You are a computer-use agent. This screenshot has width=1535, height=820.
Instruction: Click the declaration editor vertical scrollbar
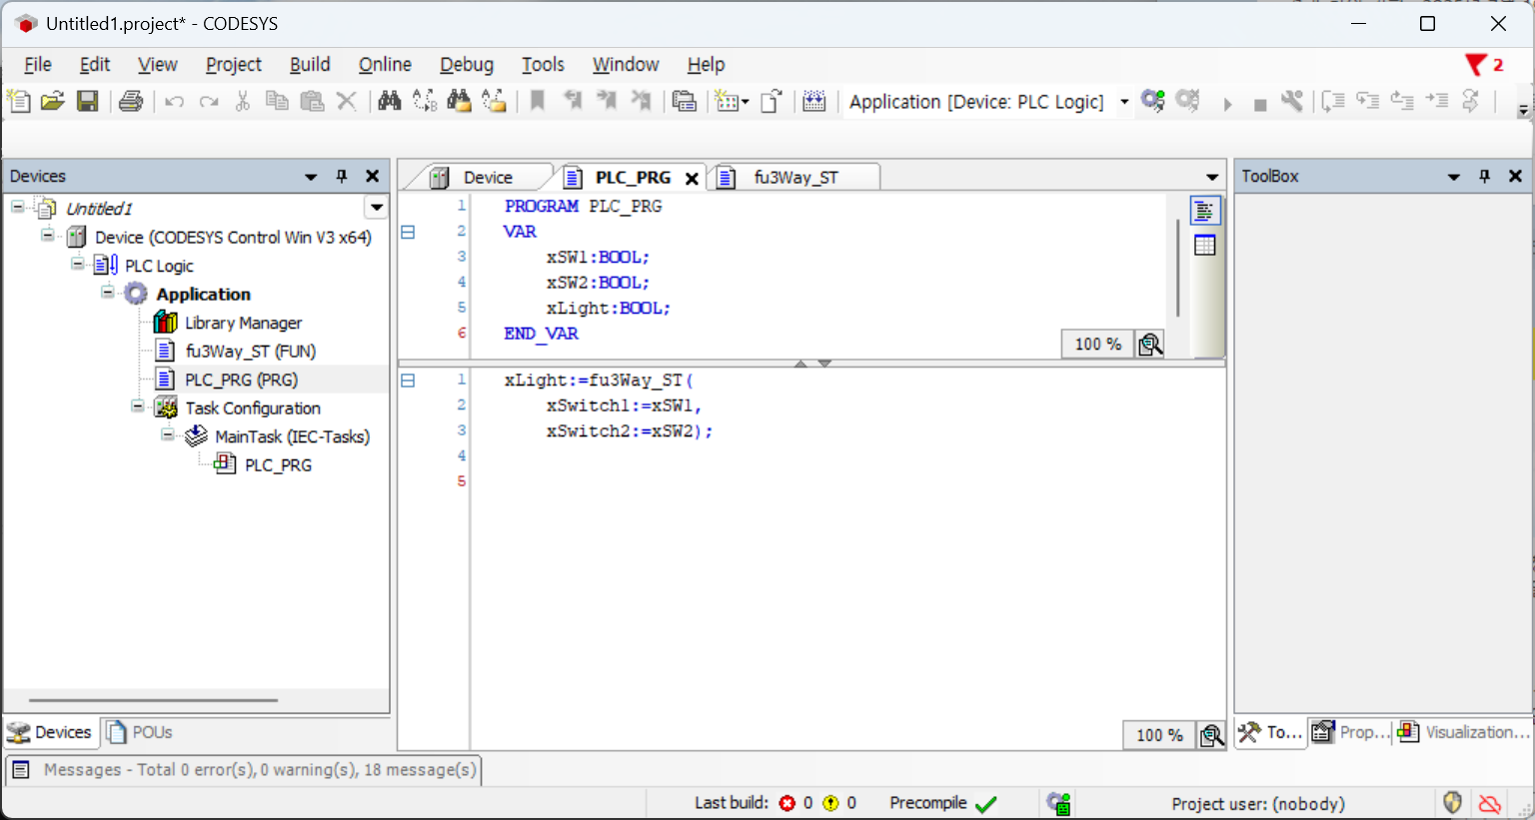click(1178, 267)
